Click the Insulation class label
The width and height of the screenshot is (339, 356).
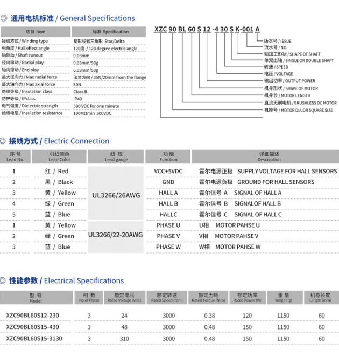click(27, 92)
